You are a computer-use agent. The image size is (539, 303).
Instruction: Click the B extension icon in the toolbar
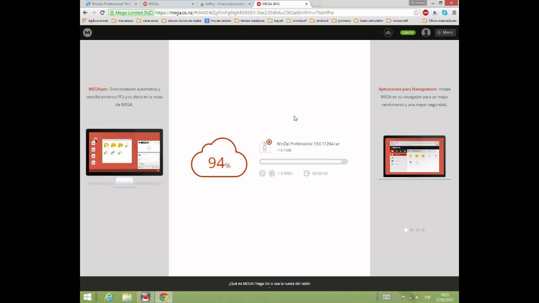(435, 13)
